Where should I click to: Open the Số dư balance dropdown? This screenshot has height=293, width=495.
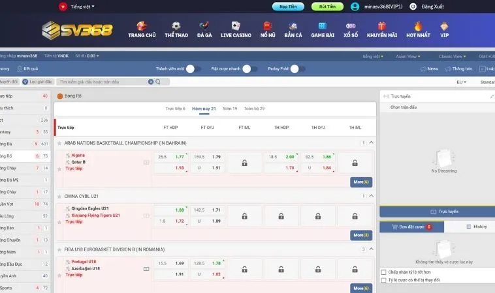(x=87, y=56)
